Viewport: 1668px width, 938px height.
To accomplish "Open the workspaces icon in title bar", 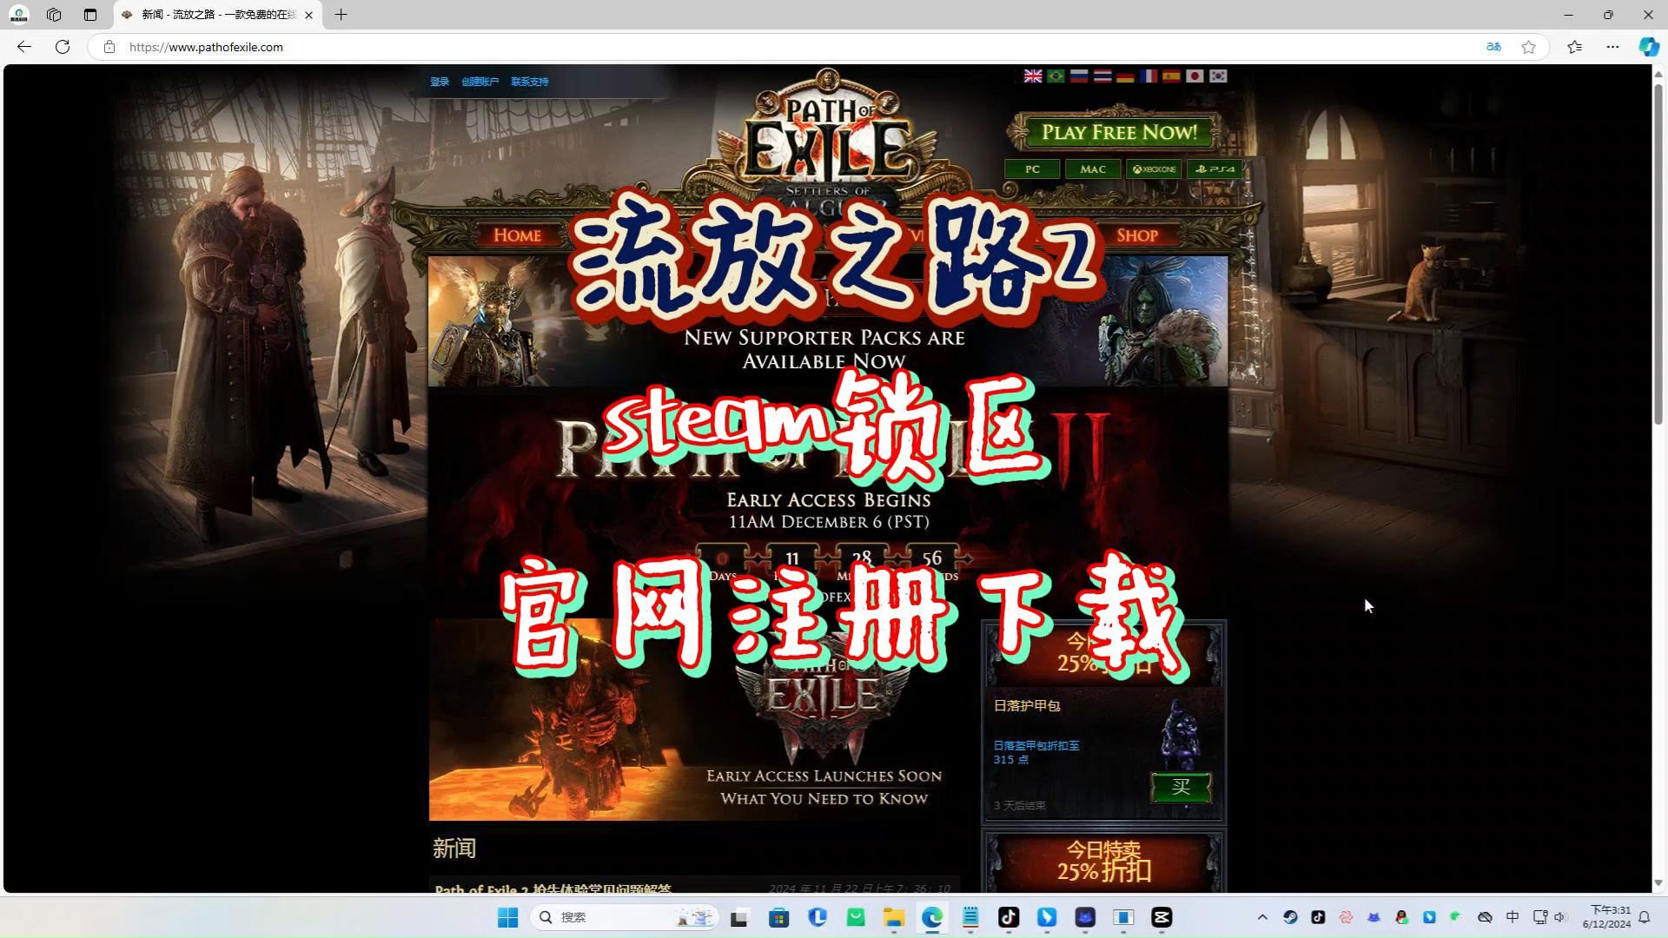I will (x=54, y=15).
